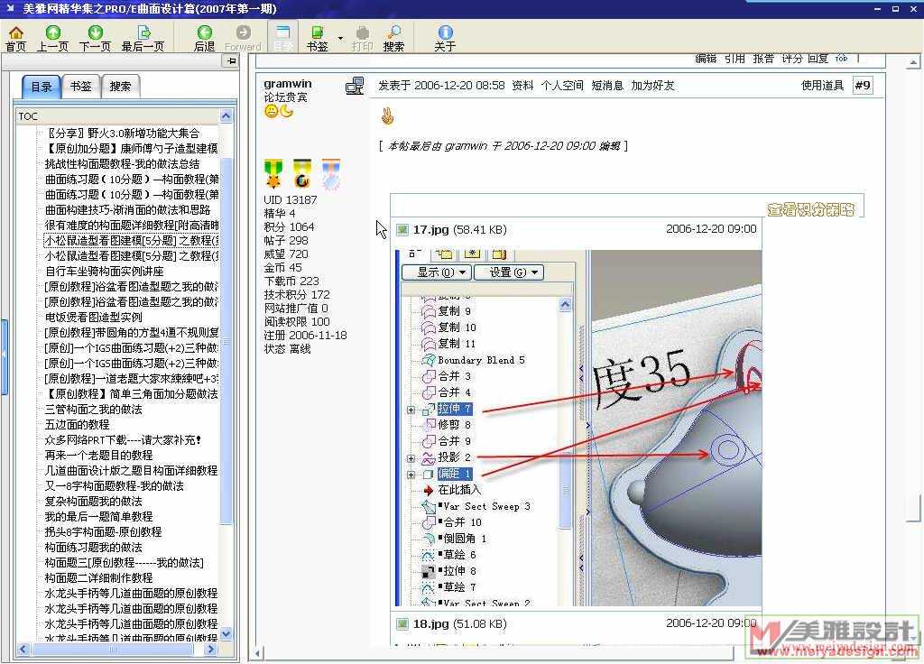Toggle the side panel pin button
The height and width of the screenshot is (664, 924).
click(232, 60)
